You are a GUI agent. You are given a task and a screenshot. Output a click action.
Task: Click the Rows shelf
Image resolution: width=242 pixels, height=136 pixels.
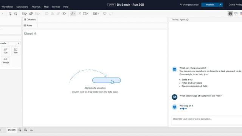tap(95, 25)
